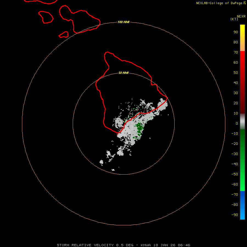This screenshot has height=247, width=247.
Task: Click the 70 value on velocity scale
Action: click(236, 52)
